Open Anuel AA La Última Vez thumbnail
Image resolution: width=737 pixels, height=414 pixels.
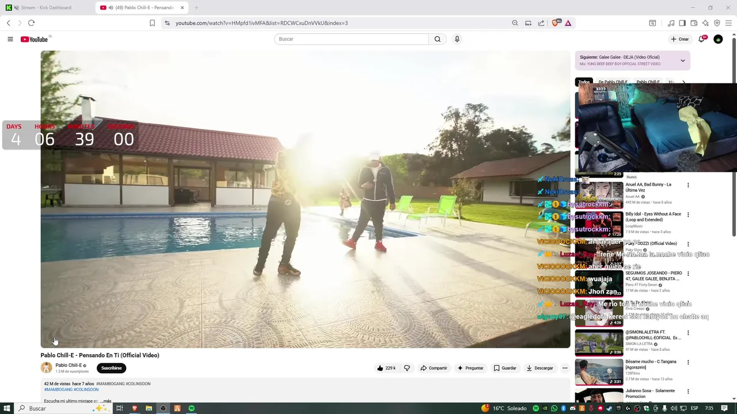(599, 194)
